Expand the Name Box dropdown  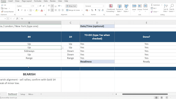(5, 19)
